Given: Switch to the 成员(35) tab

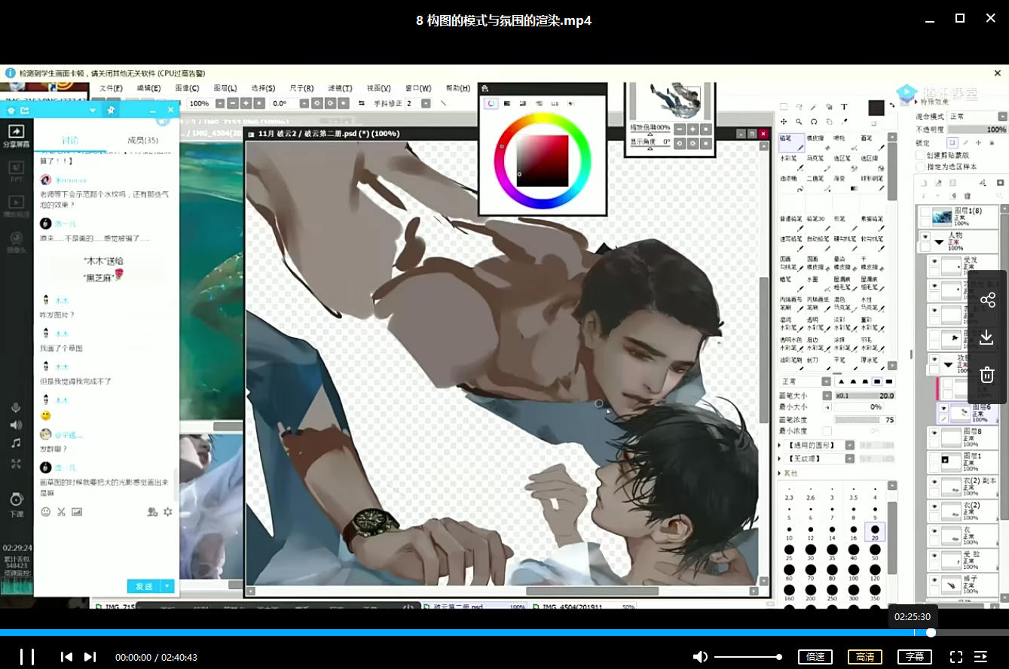Looking at the screenshot, I should 142,141.
